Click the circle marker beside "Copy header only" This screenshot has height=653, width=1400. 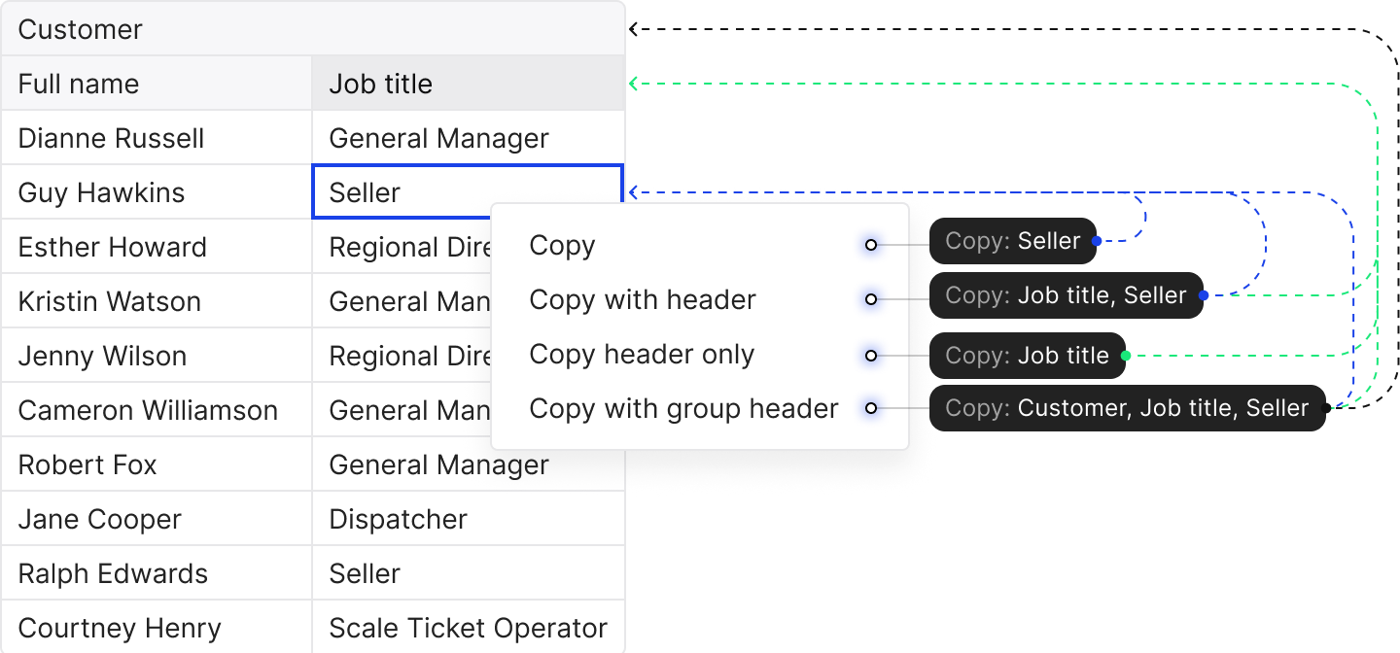(870, 354)
